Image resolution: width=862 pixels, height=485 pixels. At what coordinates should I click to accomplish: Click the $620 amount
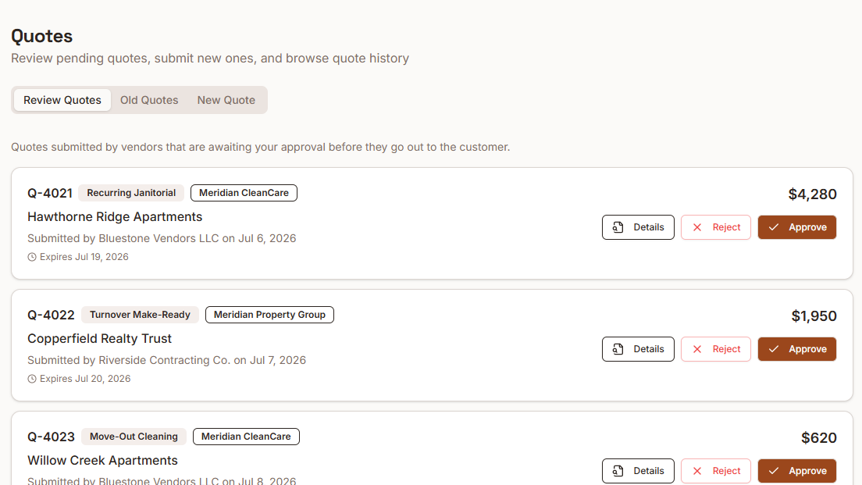tap(818, 437)
